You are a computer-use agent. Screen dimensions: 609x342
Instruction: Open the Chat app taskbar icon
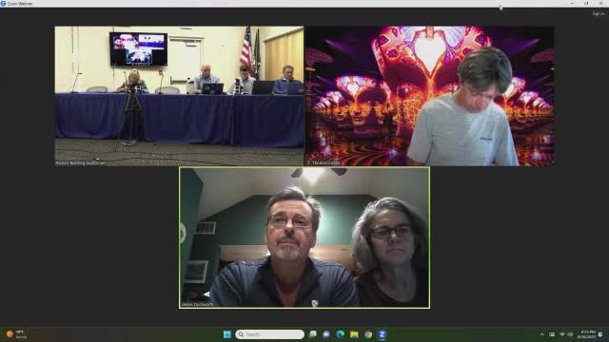point(326,334)
